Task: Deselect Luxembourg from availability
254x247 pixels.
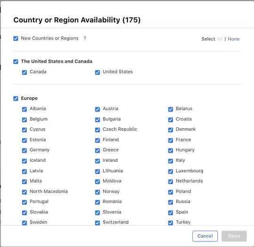Action: (x=171, y=171)
